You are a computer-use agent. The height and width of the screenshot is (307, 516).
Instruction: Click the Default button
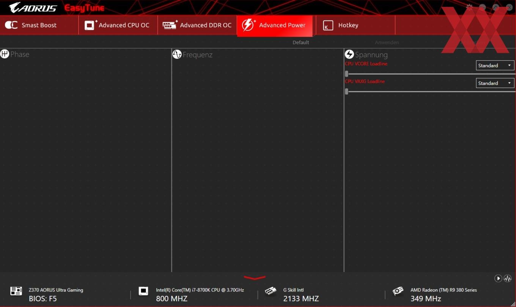301,43
